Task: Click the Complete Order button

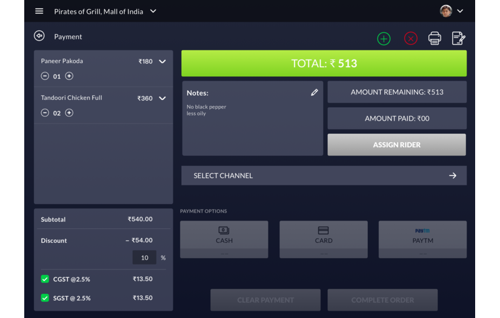Action: pos(382,300)
